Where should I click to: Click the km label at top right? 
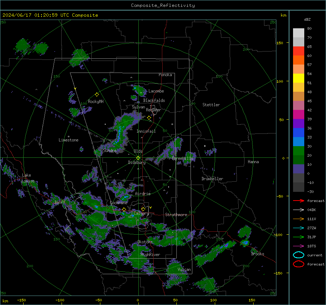283,15
